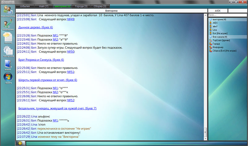Open the smiley emoticon picker button
The image size is (248, 146).
[x=20, y=143]
